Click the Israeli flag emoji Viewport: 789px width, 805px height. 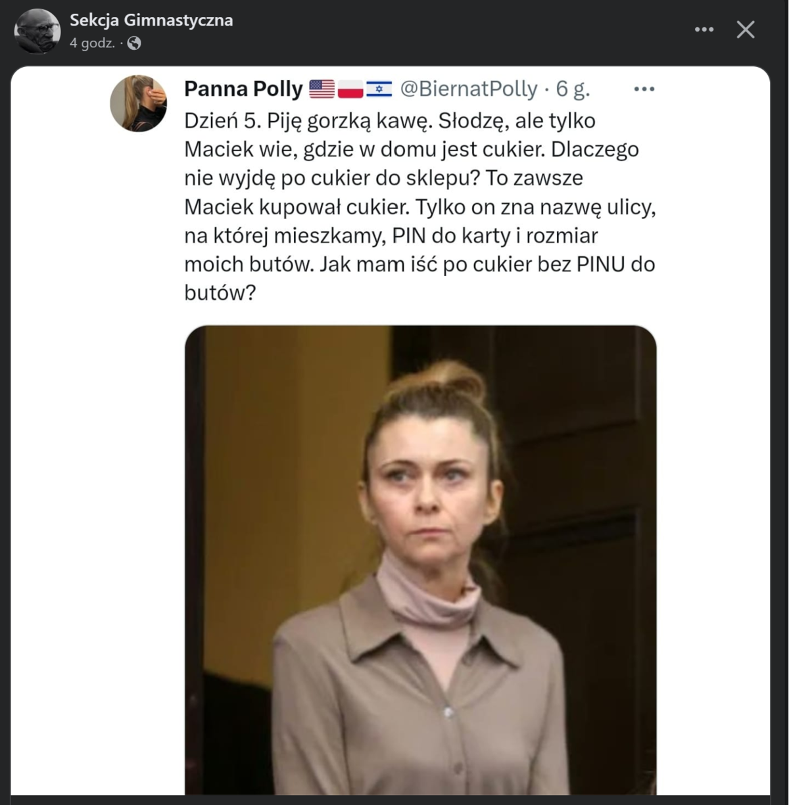(x=379, y=89)
